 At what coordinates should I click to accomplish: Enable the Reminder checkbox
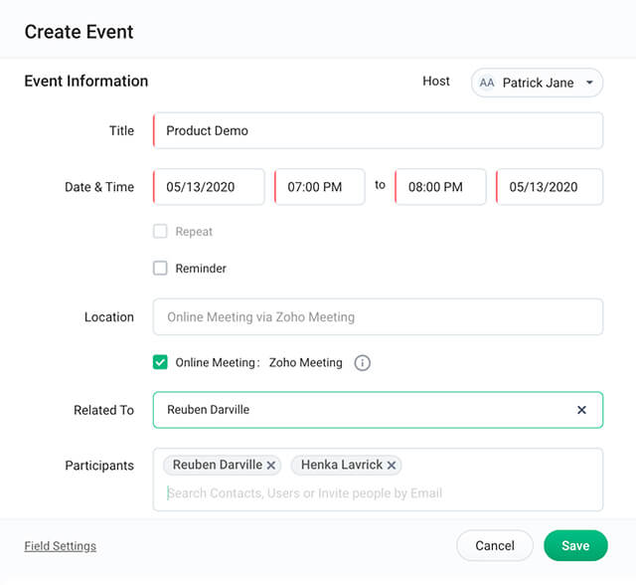[x=160, y=268]
